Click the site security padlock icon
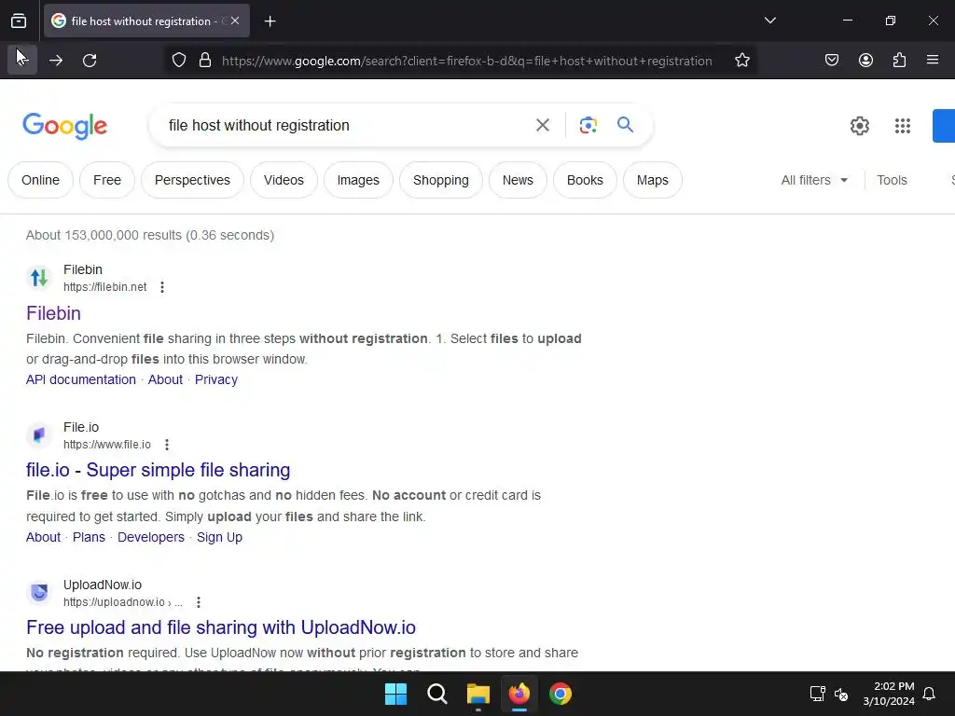Viewport: 955px width, 716px height. pos(205,61)
